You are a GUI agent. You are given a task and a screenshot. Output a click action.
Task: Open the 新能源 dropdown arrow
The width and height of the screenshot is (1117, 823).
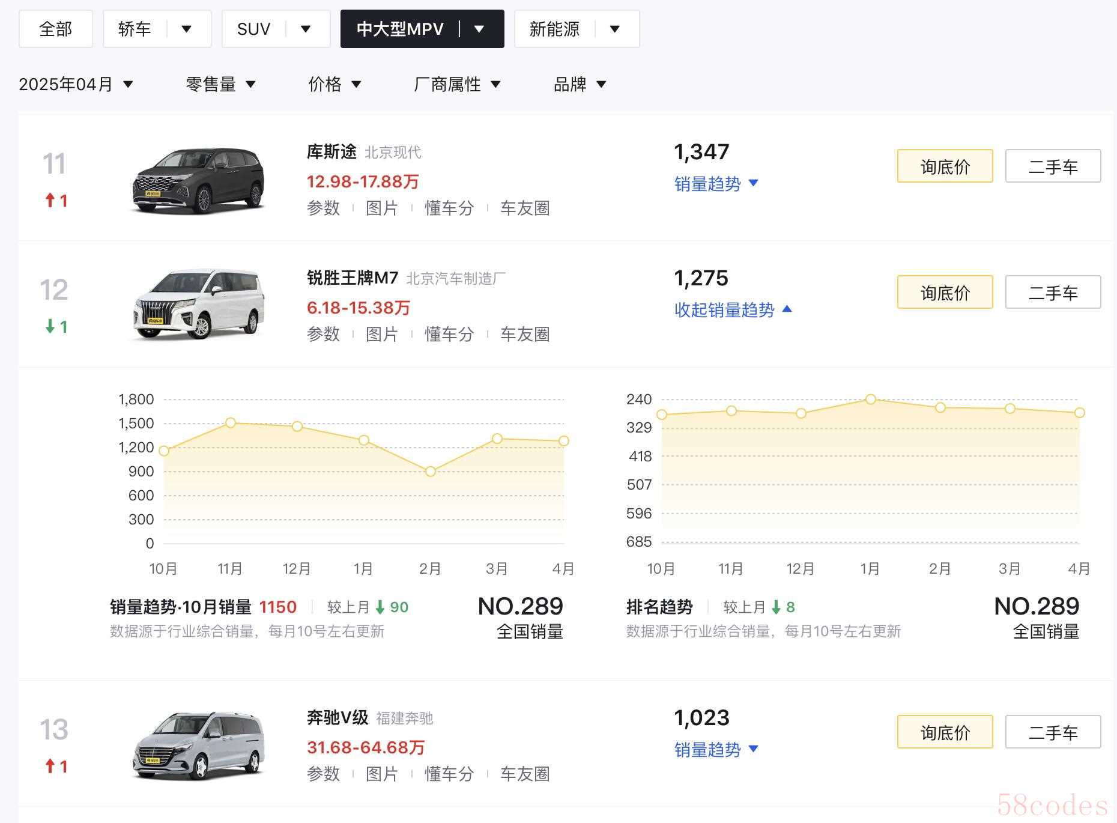pyautogui.click(x=615, y=29)
